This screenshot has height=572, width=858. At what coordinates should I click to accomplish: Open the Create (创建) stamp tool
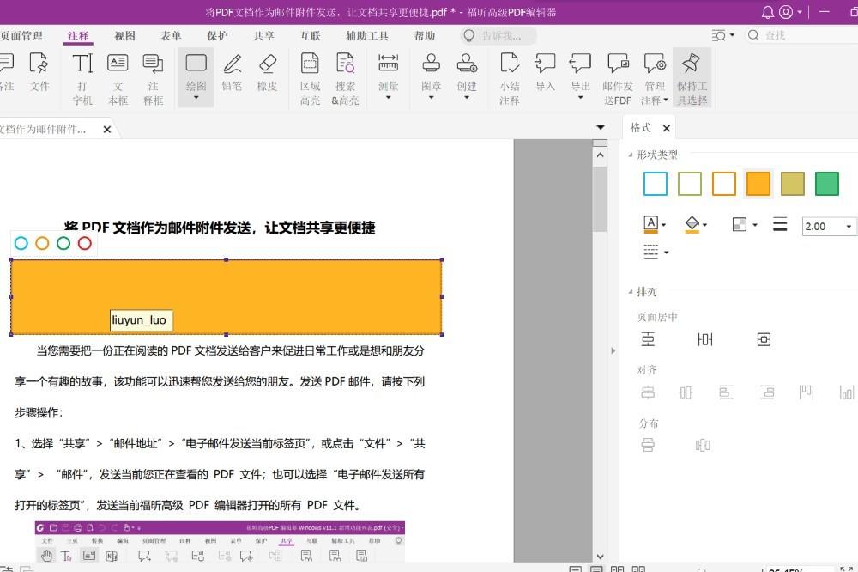click(467, 76)
